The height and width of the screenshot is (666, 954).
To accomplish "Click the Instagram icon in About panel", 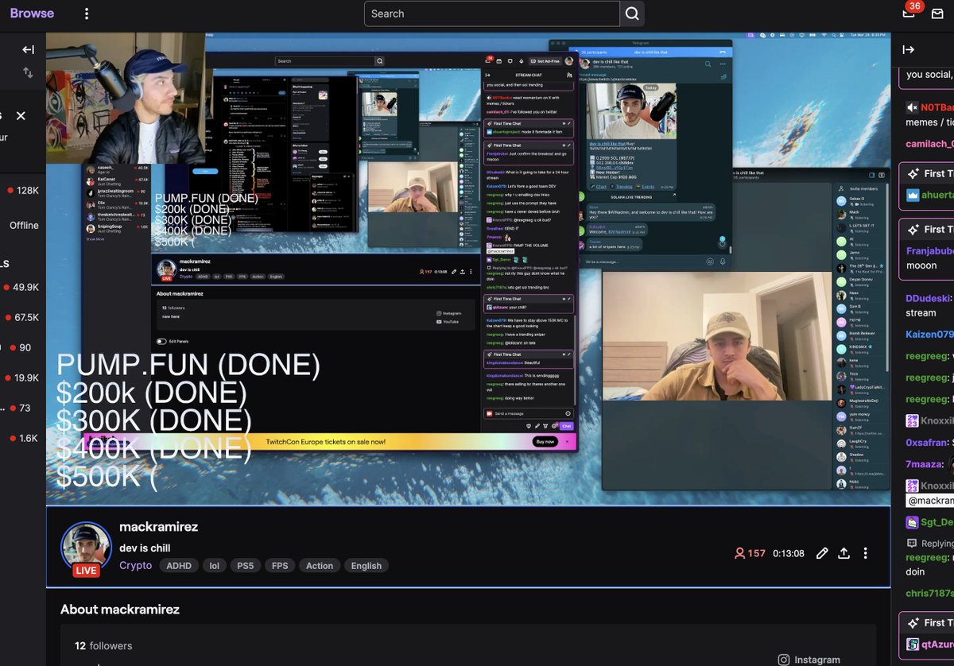I will pyautogui.click(x=784, y=660).
